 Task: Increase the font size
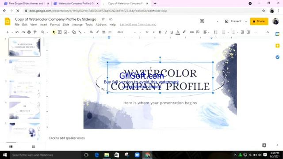point(153,32)
